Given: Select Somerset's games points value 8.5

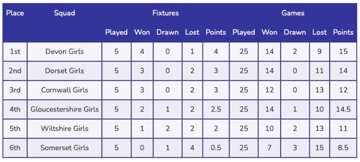Looking at the screenshot, I should click(343, 148).
